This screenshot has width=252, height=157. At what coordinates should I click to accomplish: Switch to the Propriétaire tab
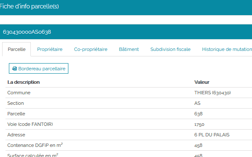point(50,49)
